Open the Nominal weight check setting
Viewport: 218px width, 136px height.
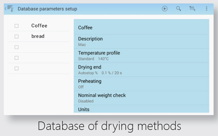click(141, 98)
